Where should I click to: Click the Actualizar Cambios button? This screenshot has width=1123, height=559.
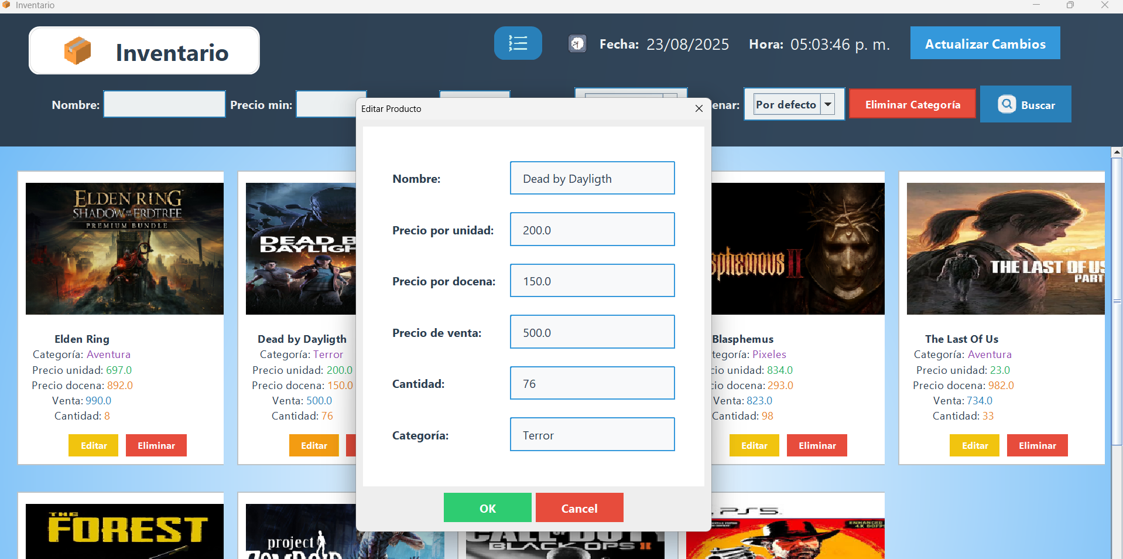pos(985,43)
